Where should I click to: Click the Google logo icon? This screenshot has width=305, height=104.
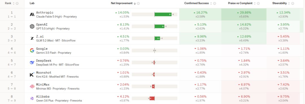click(x=32, y=50)
